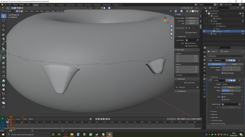Click play animation button on timeline
The height and width of the screenshot is (137, 245).
pos(104,119)
